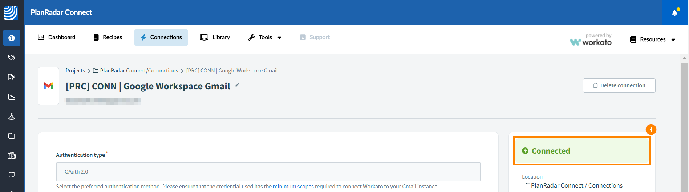The image size is (689, 192).
Task: Go to the Dashboard tab
Action: pyautogui.click(x=57, y=37)
